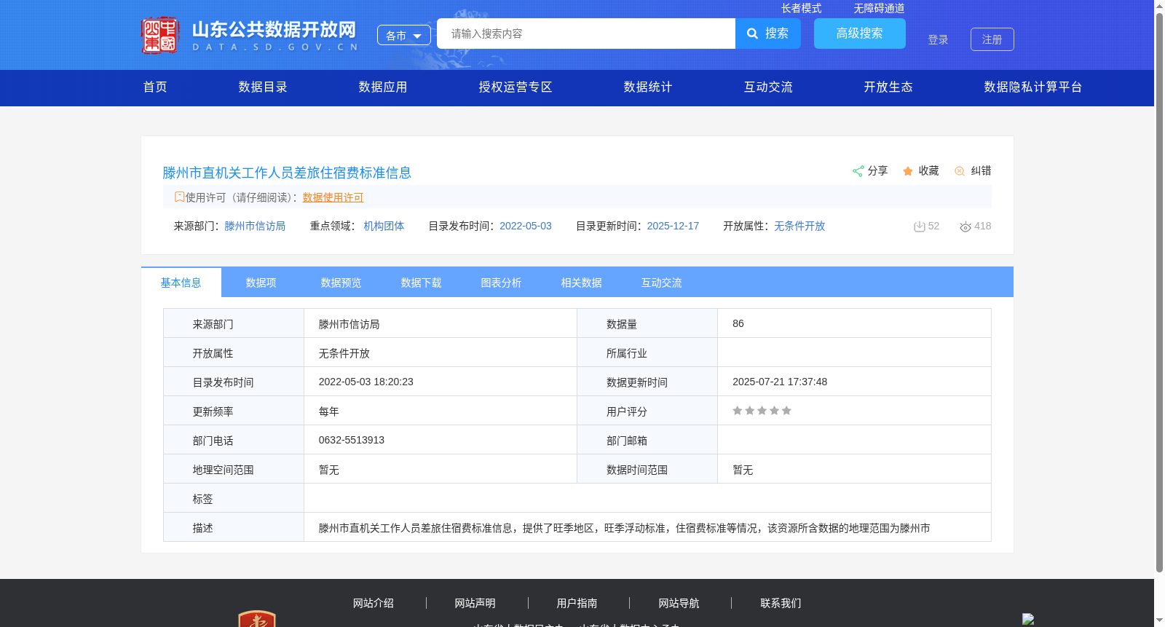Open 网站介绍 footer link
Viewport: 1165px width, 627px height.
tap(374, 603)
